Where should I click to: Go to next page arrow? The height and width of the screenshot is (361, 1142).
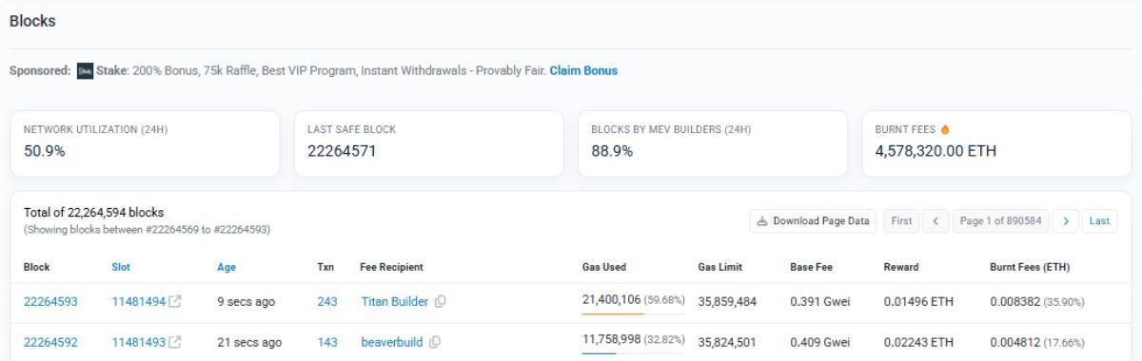[x=1065, y=220]
